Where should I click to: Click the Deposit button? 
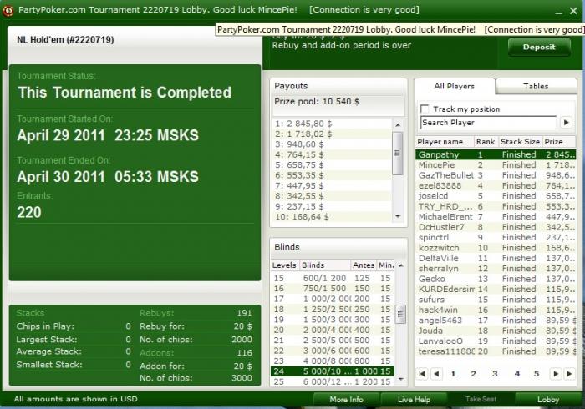click(539, 47)
